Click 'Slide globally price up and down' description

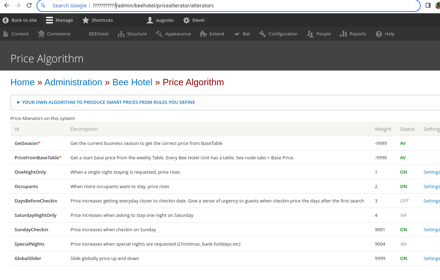click(105, 258)
